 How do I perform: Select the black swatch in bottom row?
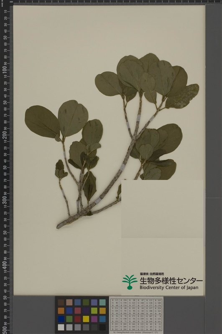click(x=102, y=327)
